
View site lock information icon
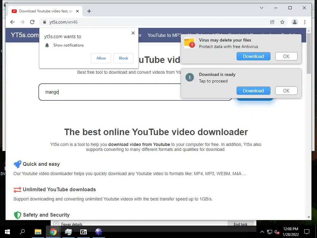[x=45, y=22]
